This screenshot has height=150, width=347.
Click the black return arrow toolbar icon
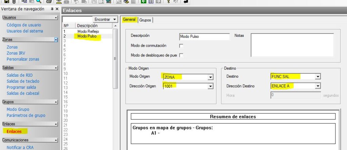(x=186, y=2)
